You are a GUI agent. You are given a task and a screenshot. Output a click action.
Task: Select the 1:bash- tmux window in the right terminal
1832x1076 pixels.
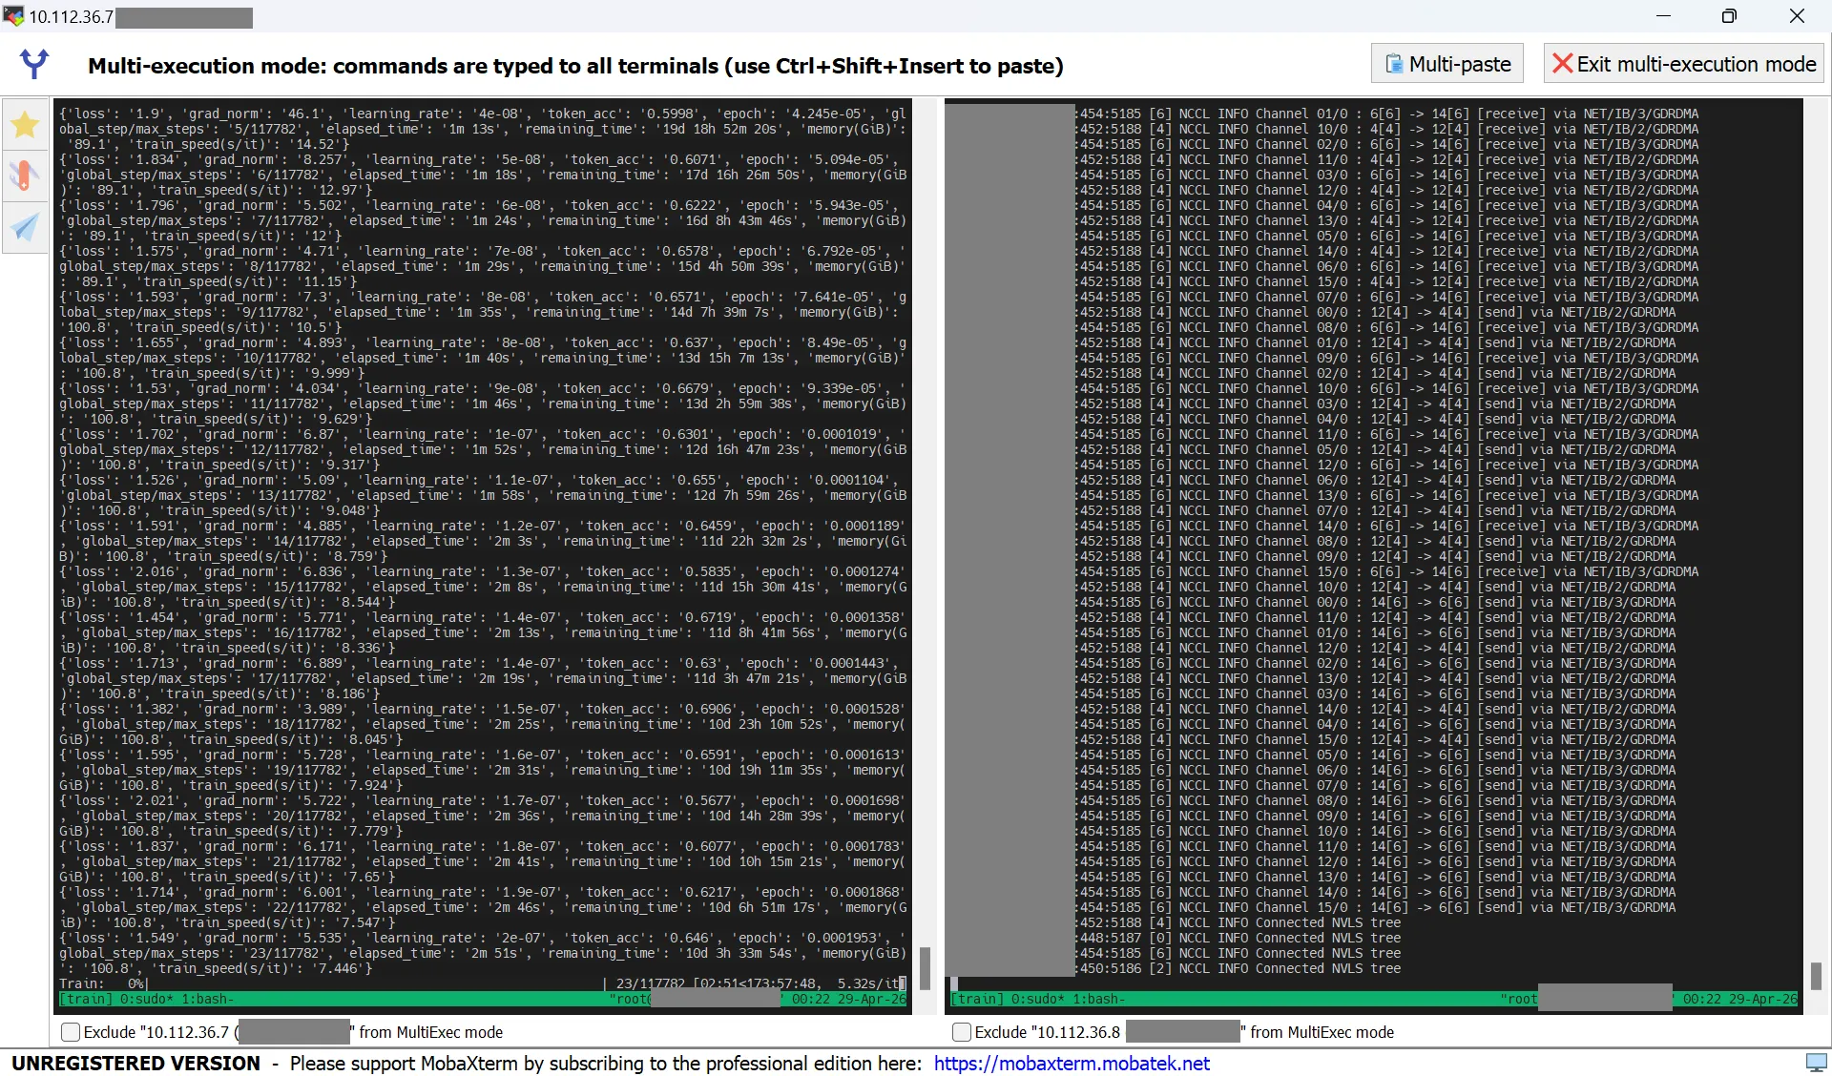coord(1099,999)
